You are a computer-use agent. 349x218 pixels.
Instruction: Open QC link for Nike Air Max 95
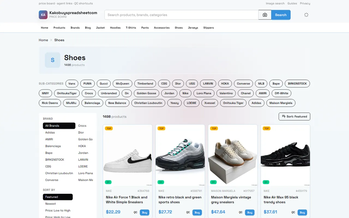[293, 213]
